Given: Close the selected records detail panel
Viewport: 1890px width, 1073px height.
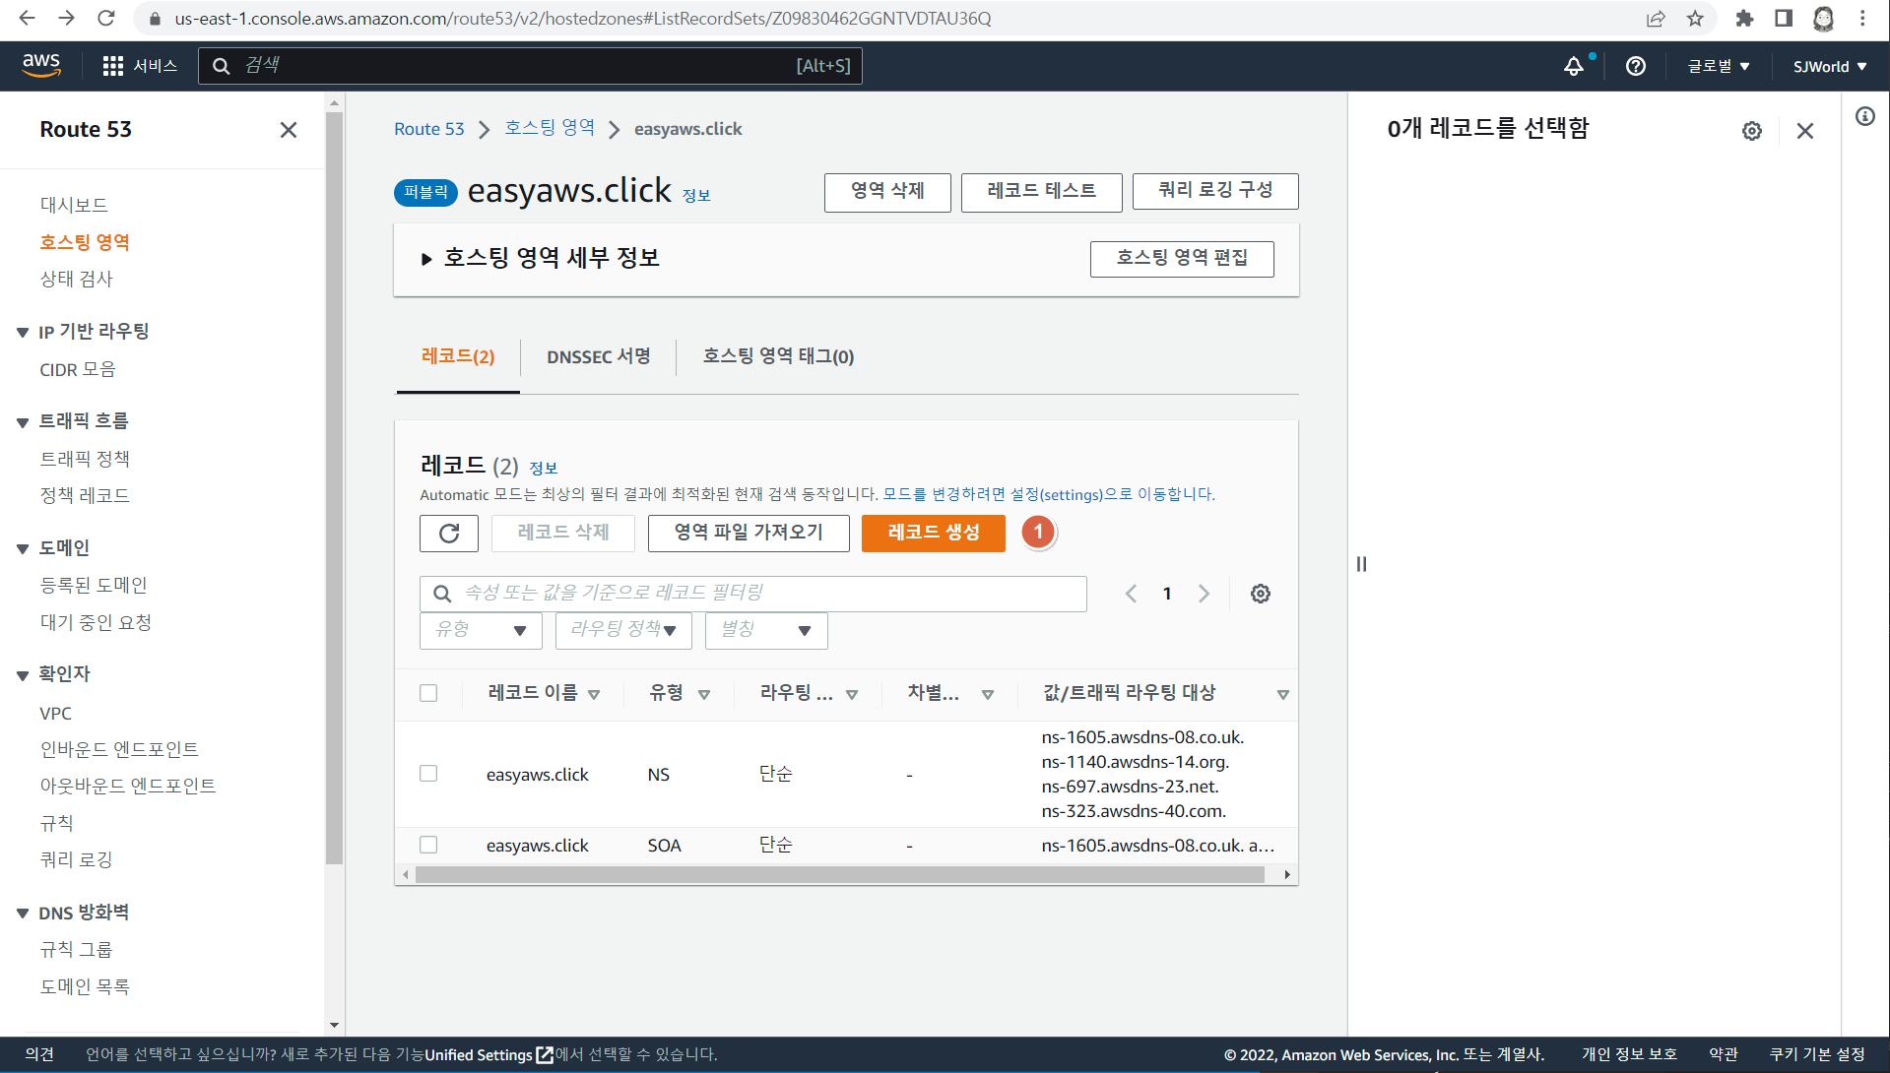Looking at the screenshot, I should pos(1805,131).
